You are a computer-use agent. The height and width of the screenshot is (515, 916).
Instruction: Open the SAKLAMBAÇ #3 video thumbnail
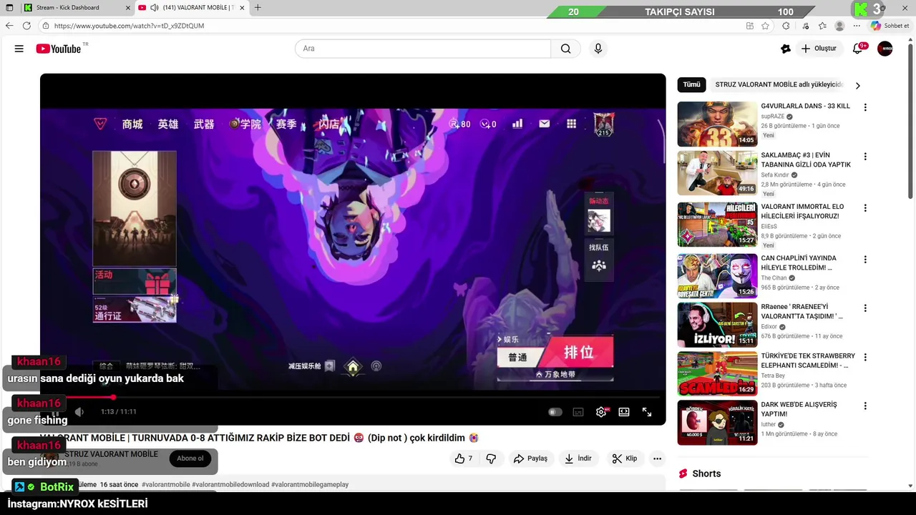(x=717, y=173)
